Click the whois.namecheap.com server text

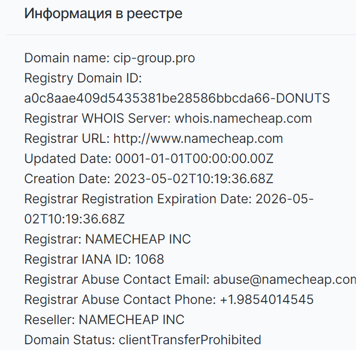click(243, 118)
